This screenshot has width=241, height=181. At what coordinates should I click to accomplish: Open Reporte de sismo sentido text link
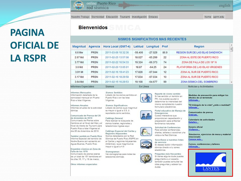pos(167,94)
